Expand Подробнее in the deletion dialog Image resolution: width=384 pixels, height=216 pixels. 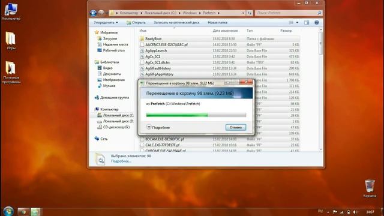pos(158,127)
